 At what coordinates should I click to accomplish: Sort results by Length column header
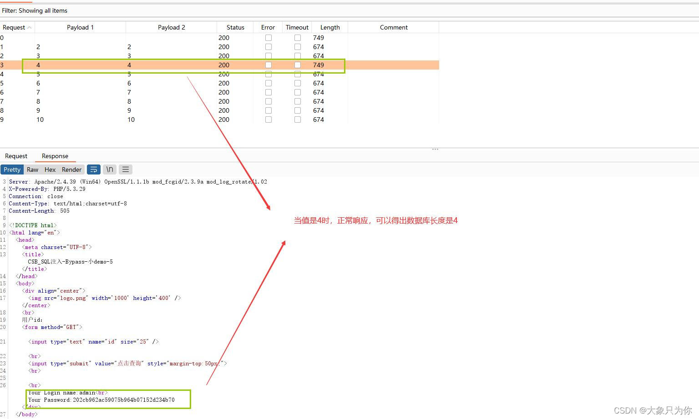pyautogui.click(x=330, y=27)
